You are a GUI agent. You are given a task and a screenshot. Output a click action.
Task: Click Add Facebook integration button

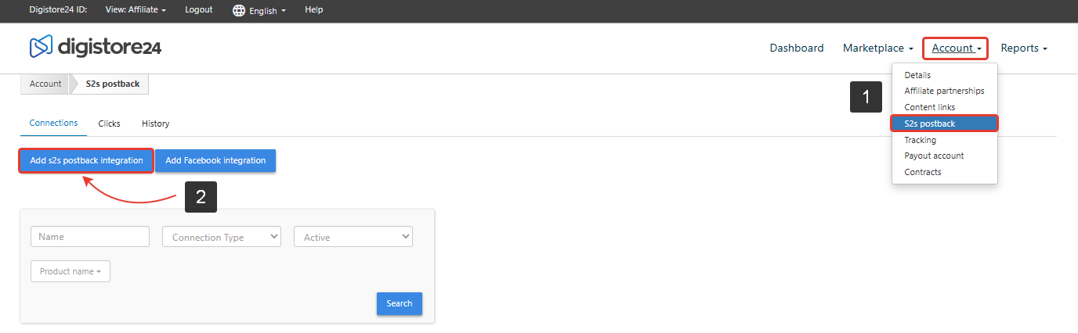click(215, 160)
